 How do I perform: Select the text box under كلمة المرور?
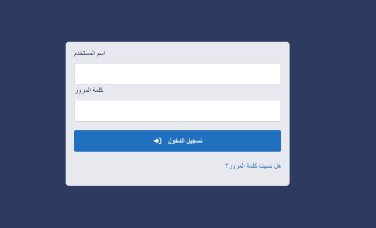click(177, 111)
